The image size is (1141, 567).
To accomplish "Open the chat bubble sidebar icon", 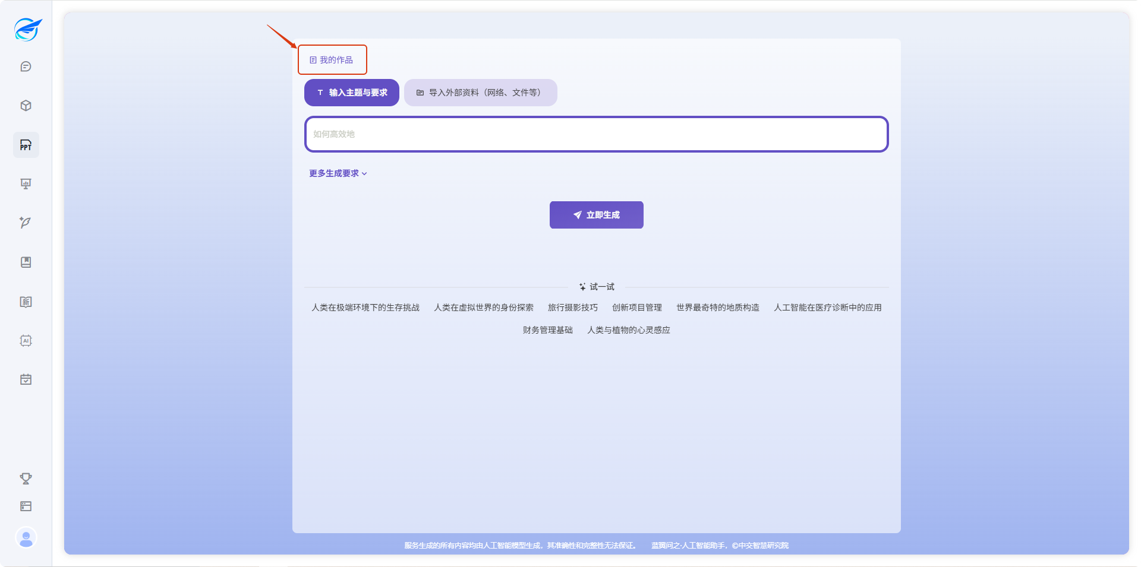I will pyautogui.click(x=26, y=66).
